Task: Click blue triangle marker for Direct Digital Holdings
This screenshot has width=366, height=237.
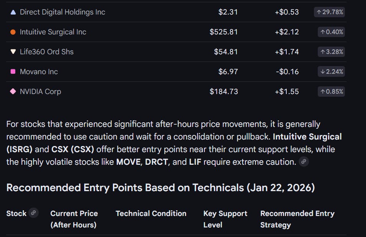Action: (x=13, y=12)
